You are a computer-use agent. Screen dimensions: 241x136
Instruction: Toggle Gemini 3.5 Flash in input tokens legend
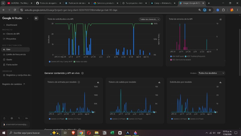(x=73, y=119)
